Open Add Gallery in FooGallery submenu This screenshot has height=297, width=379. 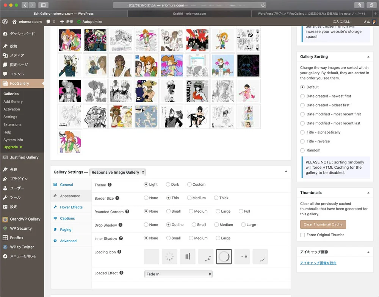tap(13, 101)
